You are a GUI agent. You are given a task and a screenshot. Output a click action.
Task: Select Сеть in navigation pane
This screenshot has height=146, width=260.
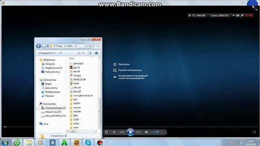44,124
